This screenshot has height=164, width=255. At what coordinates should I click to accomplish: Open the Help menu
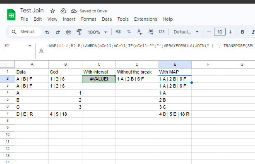click(x=168, y=19)
